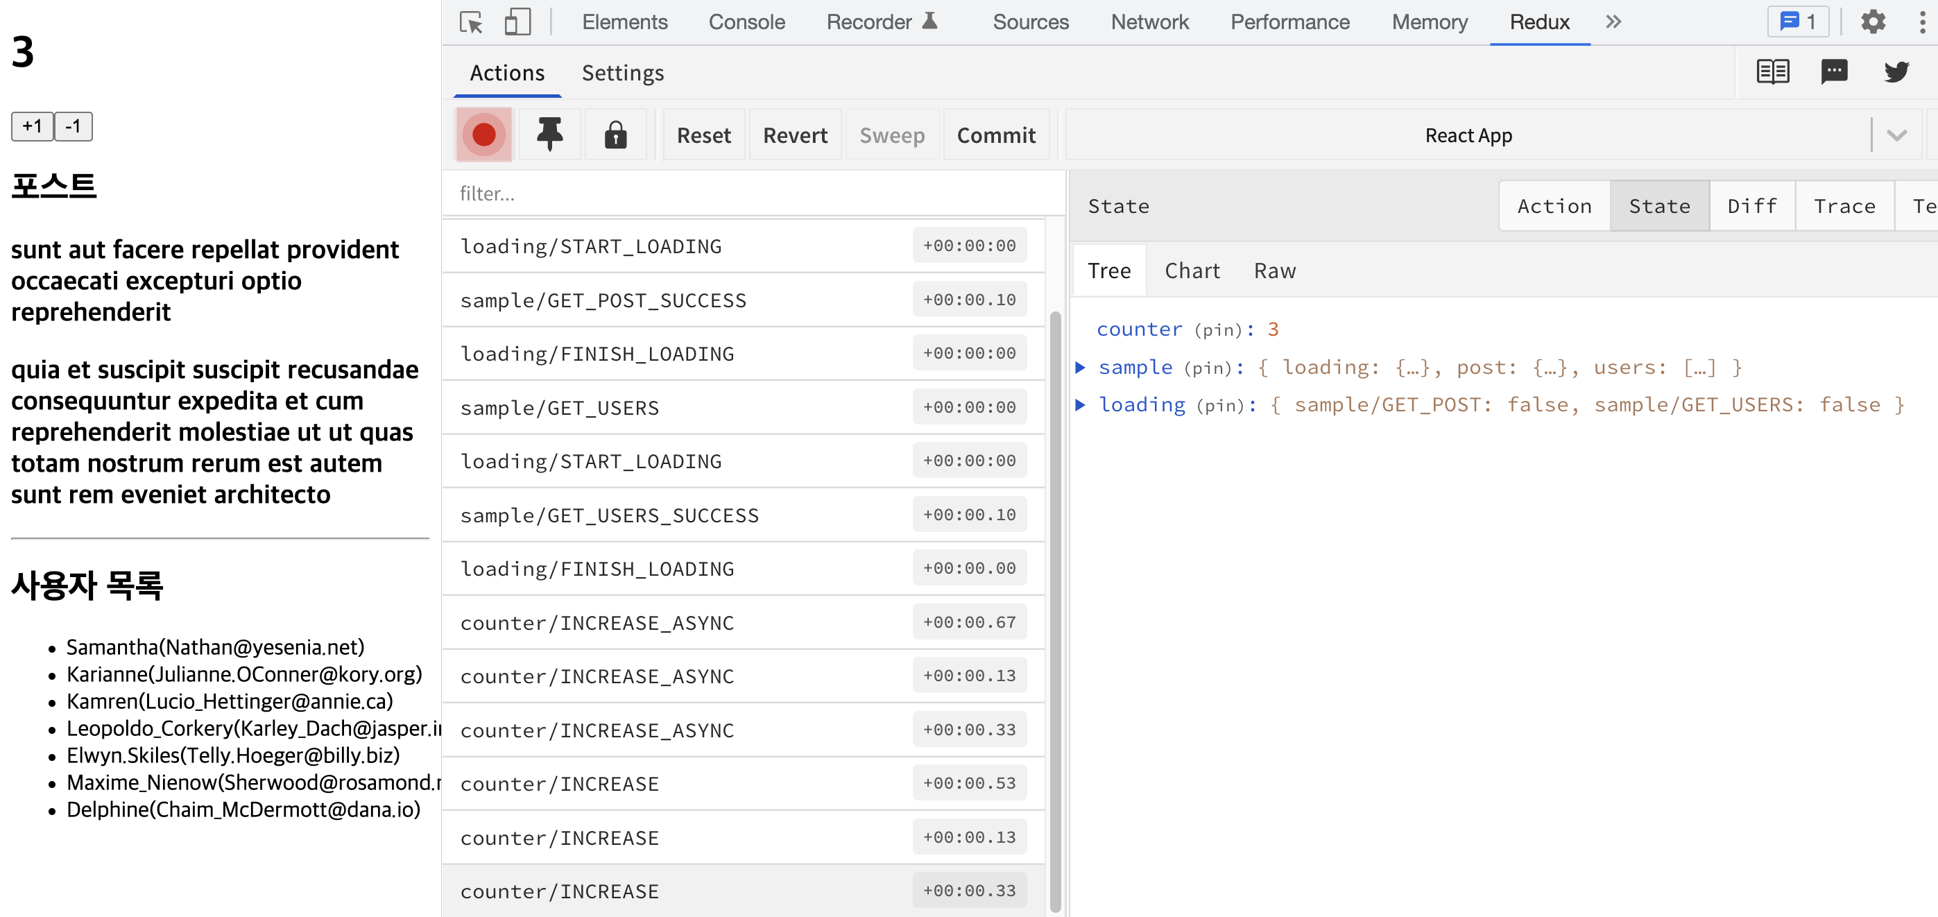The image size is (1938, 917).
Task: Click the inspect element cursor icon
Action: click(472, 22)
